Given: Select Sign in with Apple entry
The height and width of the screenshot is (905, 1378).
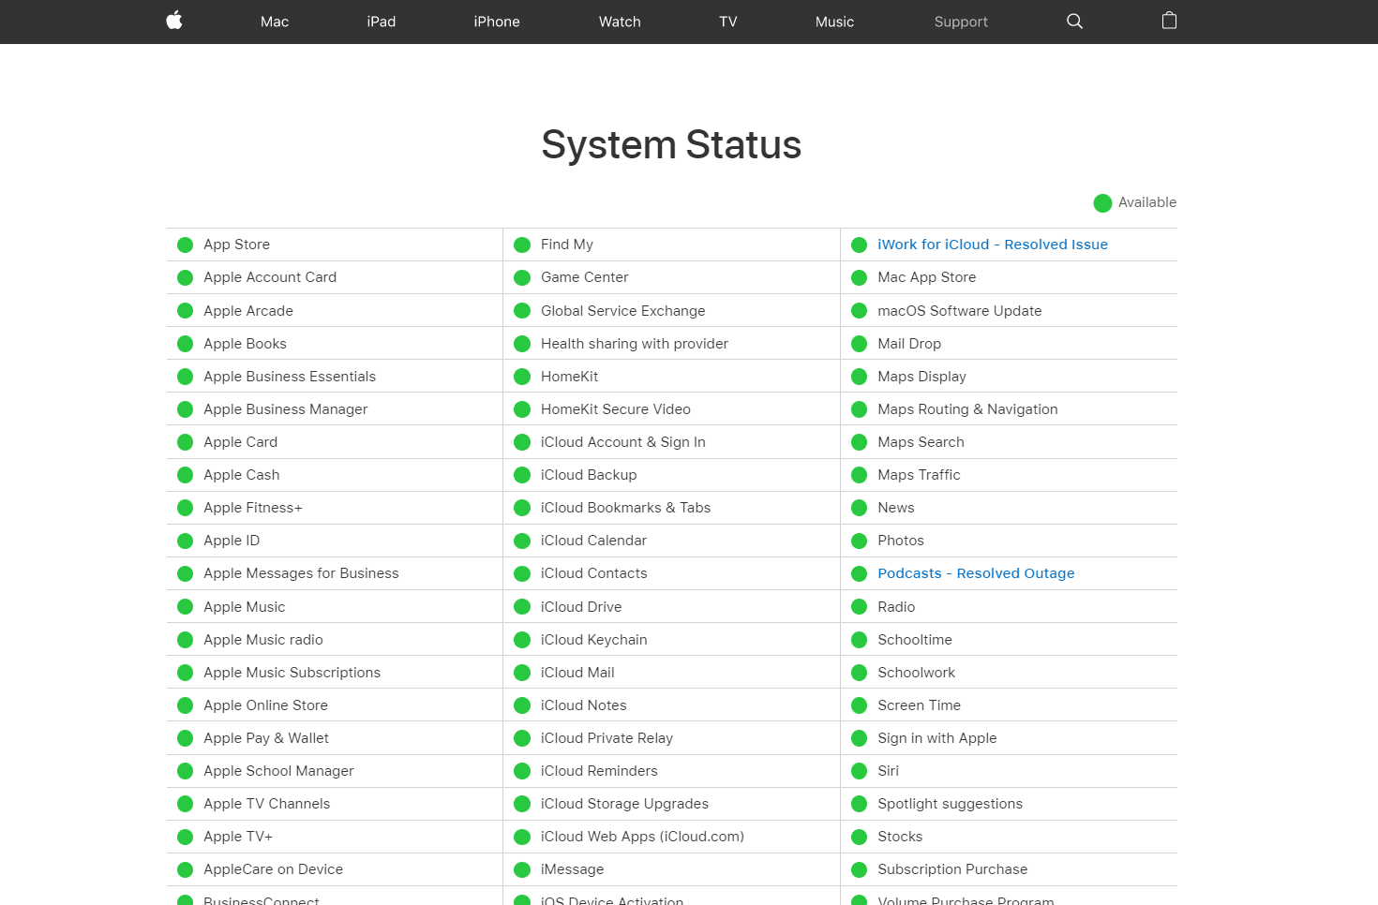Looking at the screenshot, I should (x=937, y=738).
